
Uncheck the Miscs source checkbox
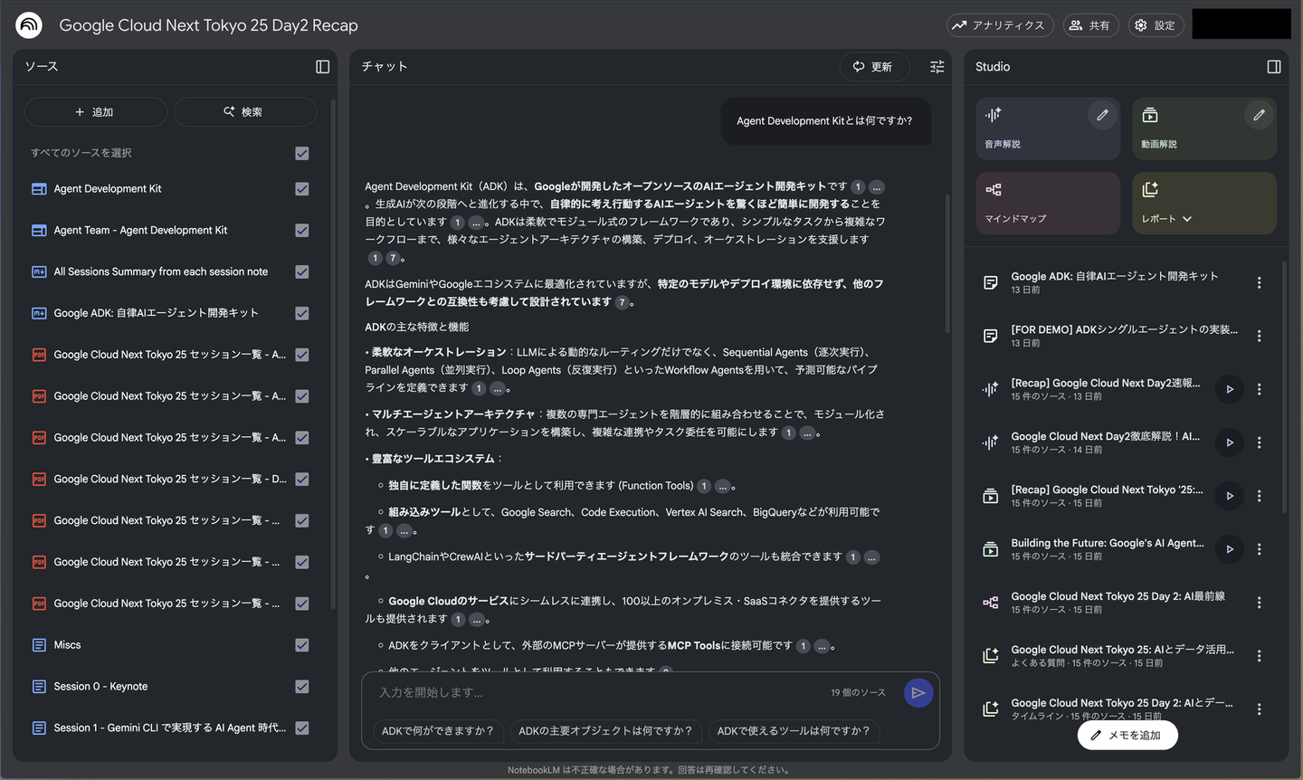[302, 645]
